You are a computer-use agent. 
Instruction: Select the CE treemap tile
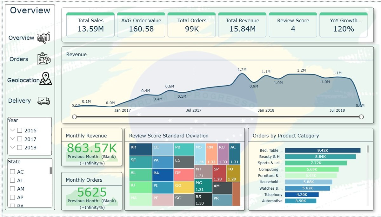click(163, 150)
